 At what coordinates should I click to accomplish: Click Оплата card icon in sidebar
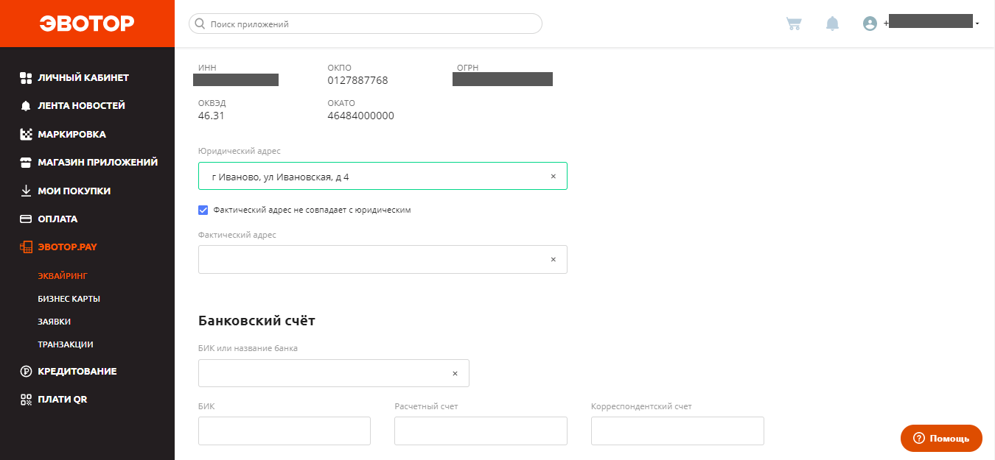[x=26, y=219]
